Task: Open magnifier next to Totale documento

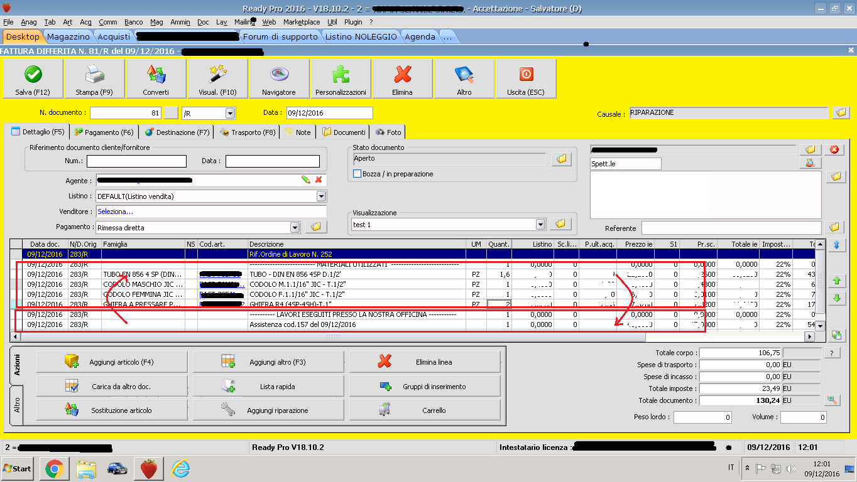Action: point(833,400)
